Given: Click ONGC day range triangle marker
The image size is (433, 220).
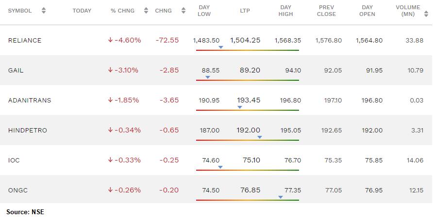Looking at the screenshot, I should point(281,197).
